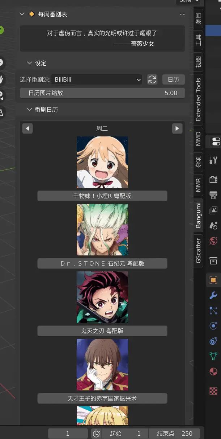Click the 干物妹！小埋R 粤配版 button
Screen dimensions: 221x439
[102, 196]
